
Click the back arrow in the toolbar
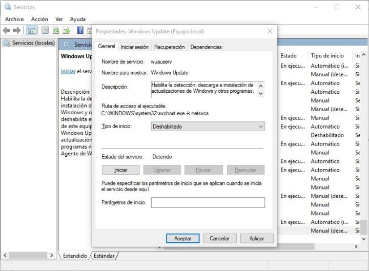pos(7,30)
